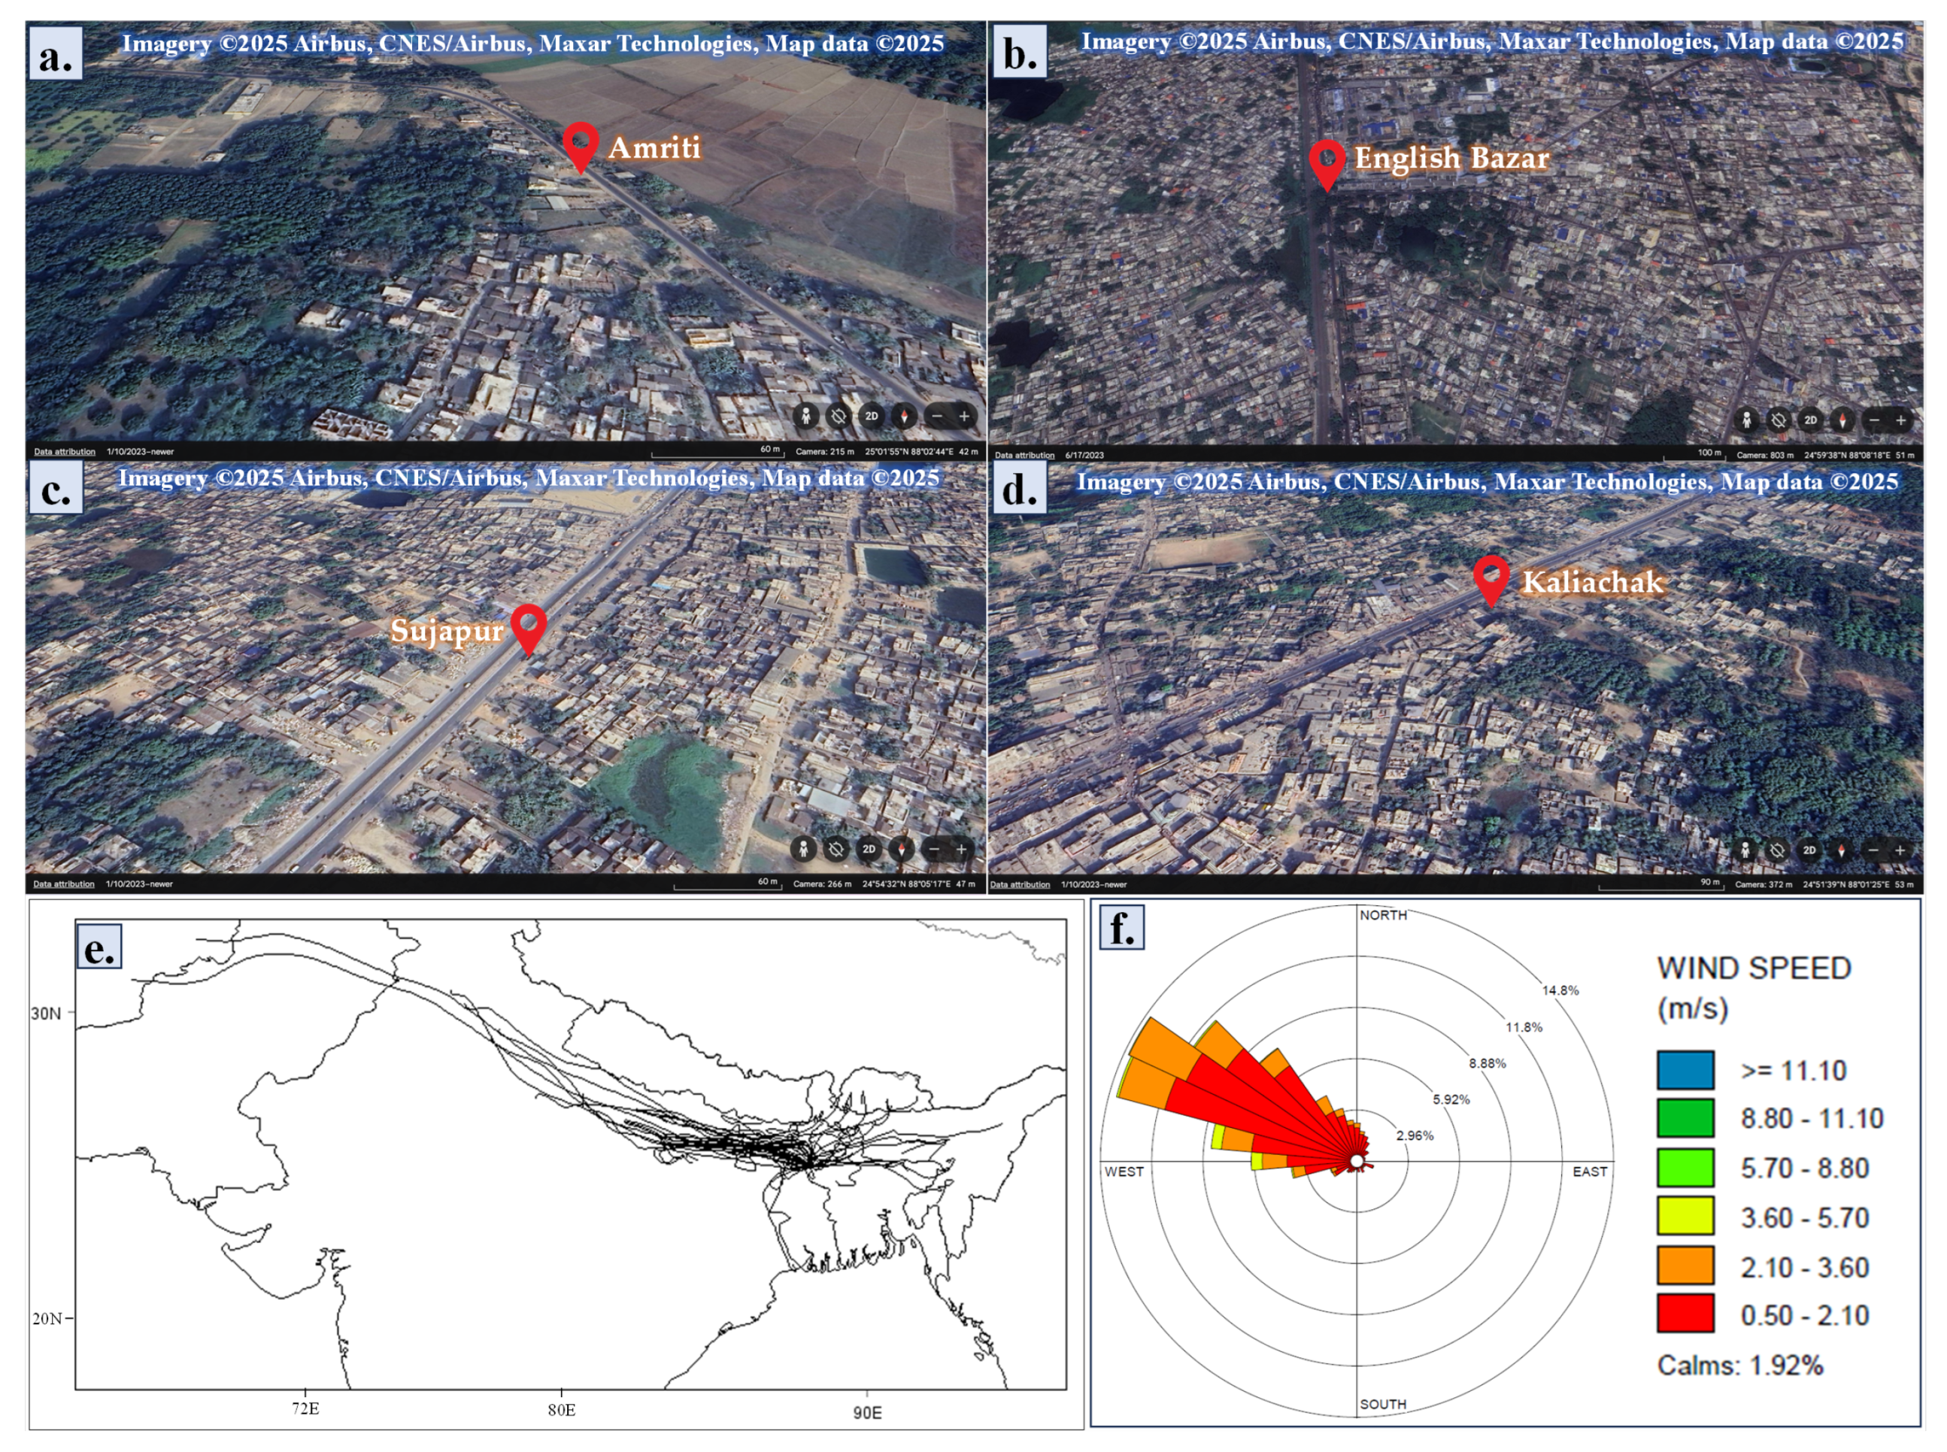
Task: Open Data attribution link in Kaliachak panel
Action: pyautogui.click(x=1020, y=884)
